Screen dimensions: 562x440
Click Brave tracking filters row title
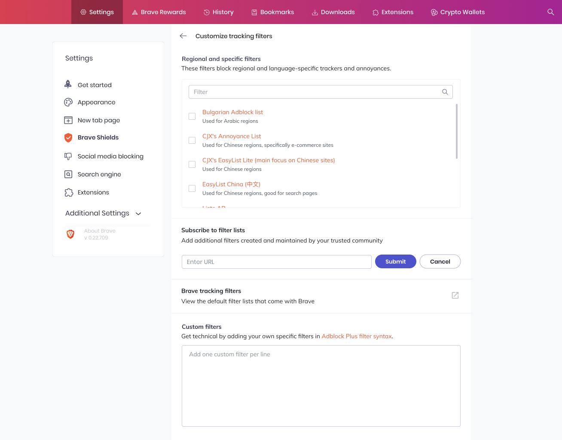tap(211, 291)
